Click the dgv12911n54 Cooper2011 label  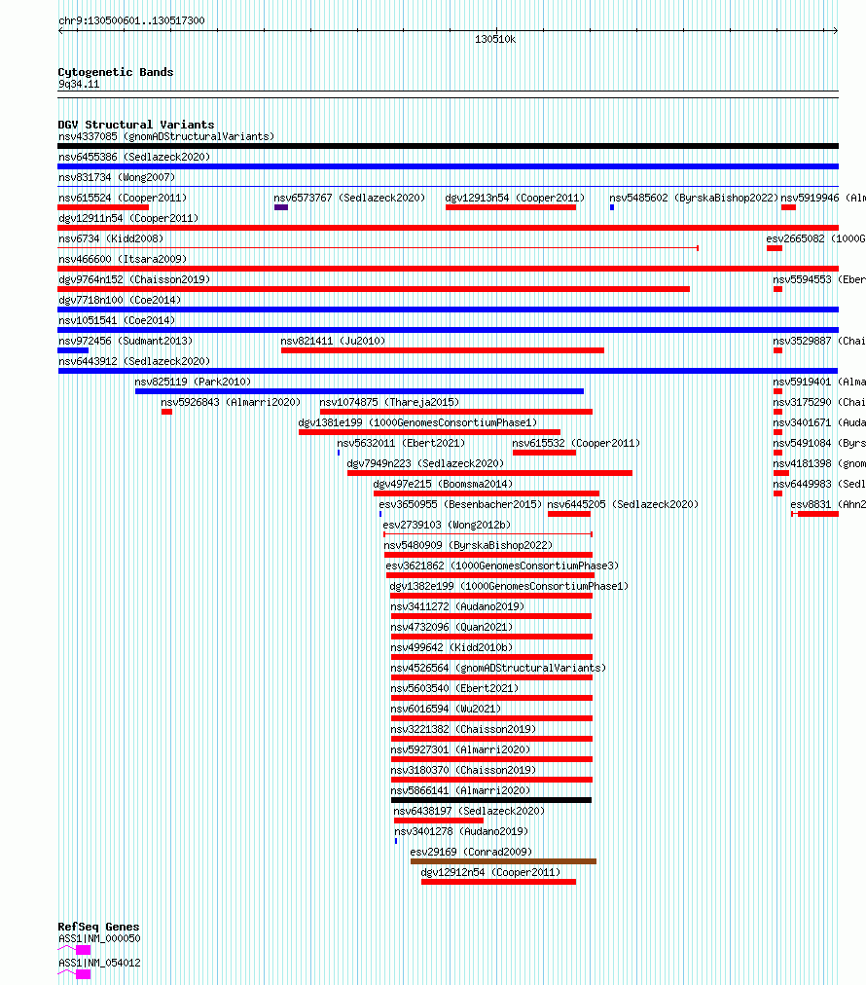click(128, 218)
